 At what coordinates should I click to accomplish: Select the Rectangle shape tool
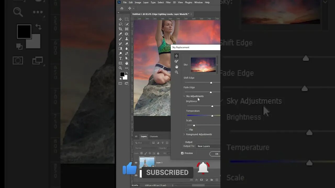[x=120, y=63]
